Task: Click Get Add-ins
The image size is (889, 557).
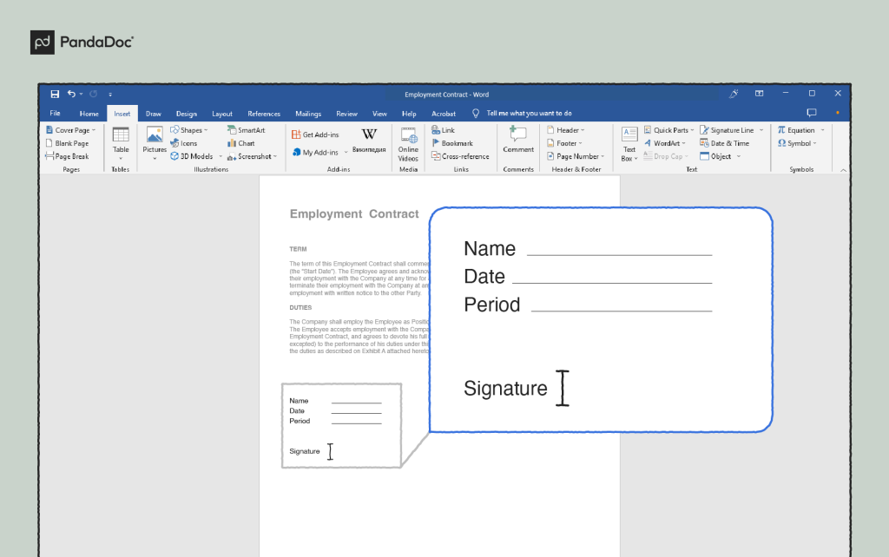Action: click(315, 134)
